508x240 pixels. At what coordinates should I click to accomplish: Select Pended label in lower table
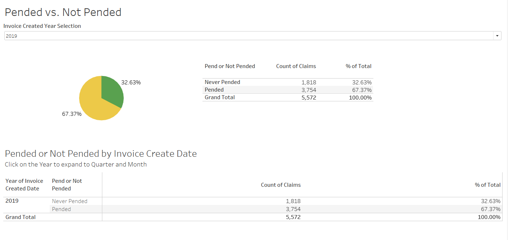tap(61, 209)
